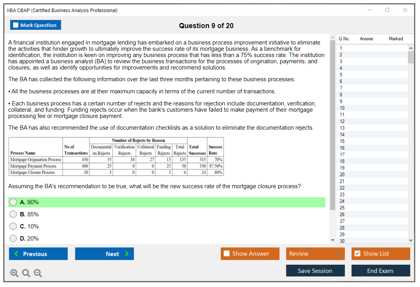This screenshot has width=420, height=287.
Task: Click the reset zoom magnifier icon
Action: [x=26, y=273]
